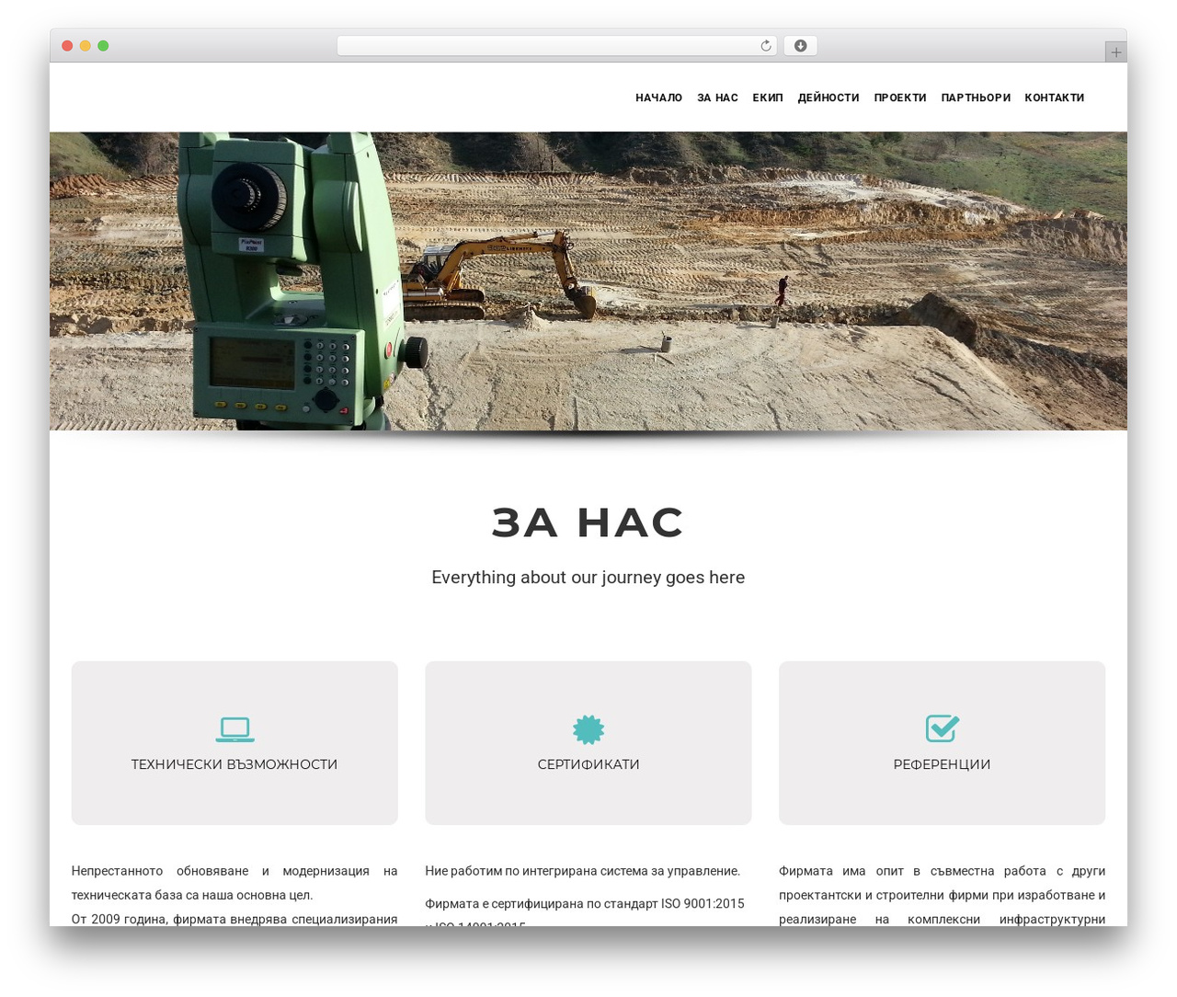Image resolution: width=1177 pixels, height=997 pixels.
Task: Click the line mentioning ISO 9001:2015
Action: pyautogui.click(x=585, y=904)
